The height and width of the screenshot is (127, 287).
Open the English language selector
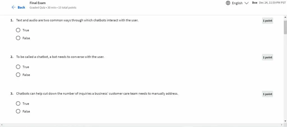click(237, 3)
